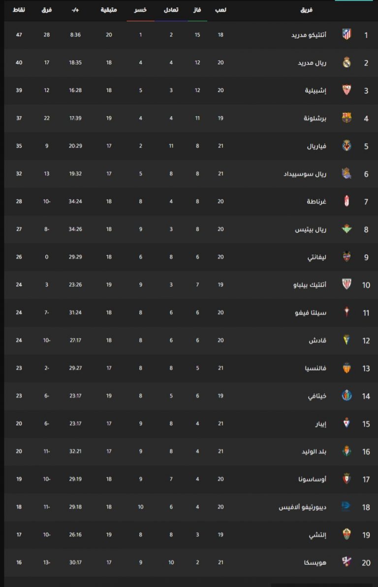Click the Real Sociedad club crest
The width and height of the screenshot is (378, 587).
[x=346, y=173]
